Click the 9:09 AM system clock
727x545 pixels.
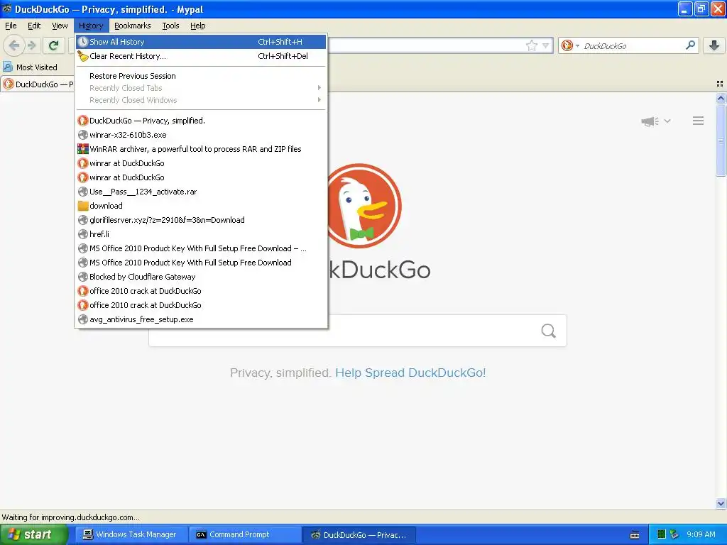click(x=701, y=534)
